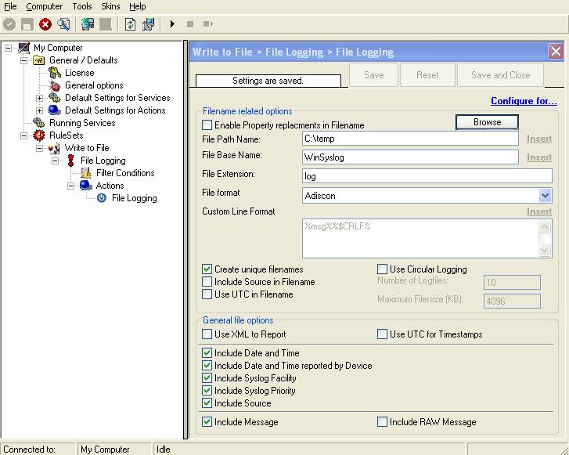Open the Skins menu

(110, 6)
